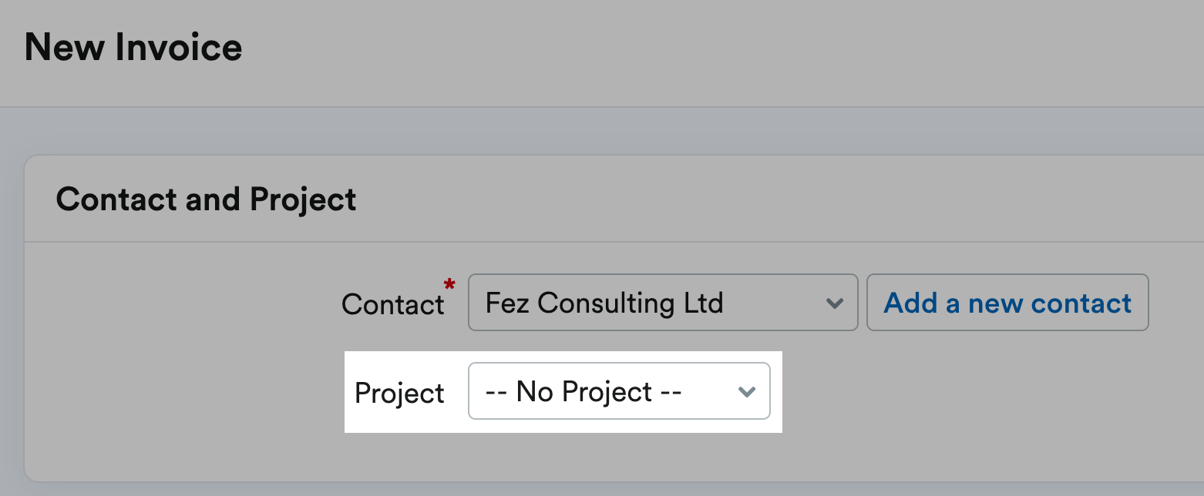Click the 'Contact and Project' section header
Screen dimensions: 1204x496
coord(206,198)
